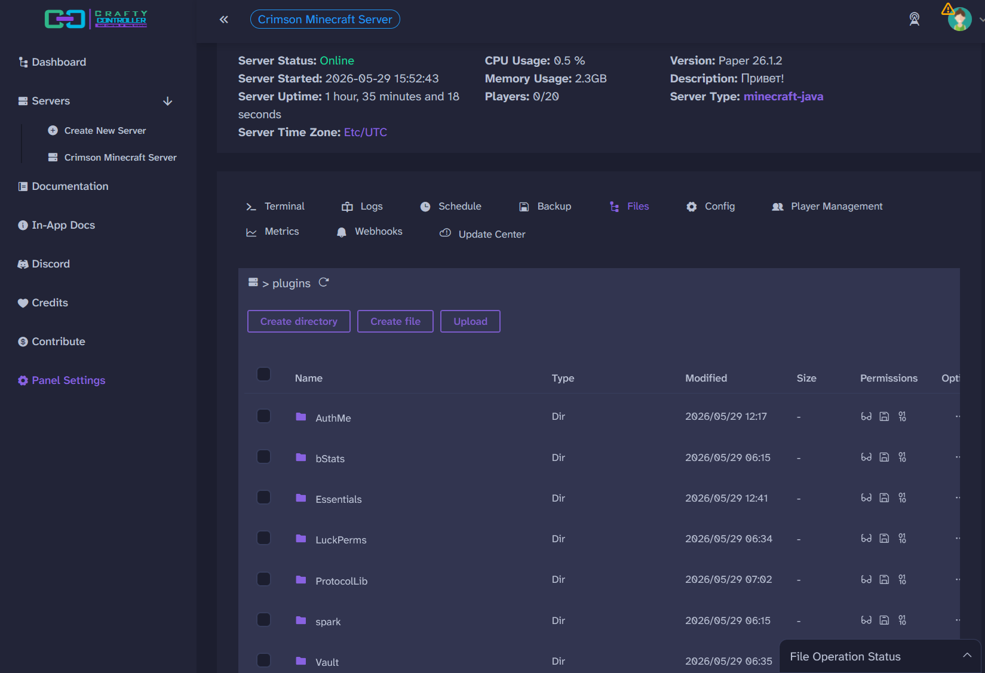Image resolution: width=985 pixels, height=673 pixels.
Task: Click the execute permission binary icon for AuthMe
Action: click(902, 416)
